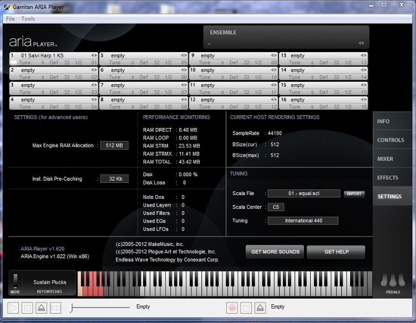Screen dimensions: 416x323
Task: Click the MOD wheel control
Action: [x=16, y=281]
